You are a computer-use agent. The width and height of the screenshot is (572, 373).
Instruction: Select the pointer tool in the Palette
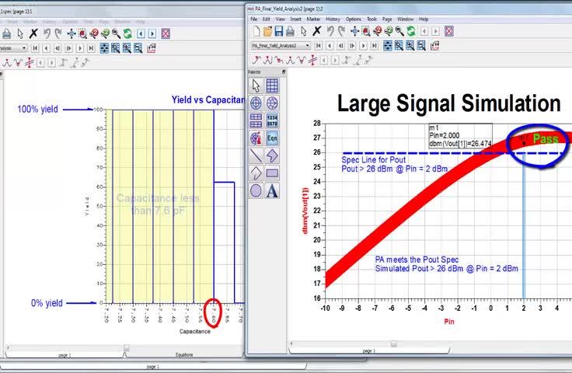coord(256,85)
